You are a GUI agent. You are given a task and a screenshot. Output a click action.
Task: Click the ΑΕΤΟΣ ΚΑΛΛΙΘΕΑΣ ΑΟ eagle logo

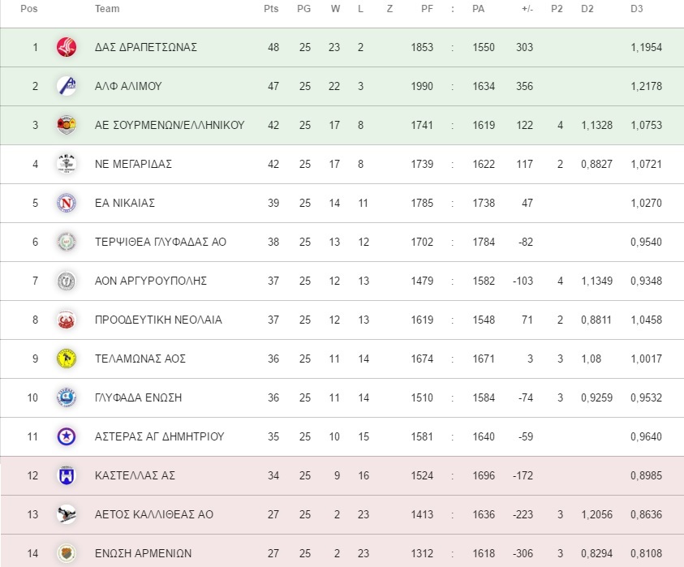pos(67,514)
